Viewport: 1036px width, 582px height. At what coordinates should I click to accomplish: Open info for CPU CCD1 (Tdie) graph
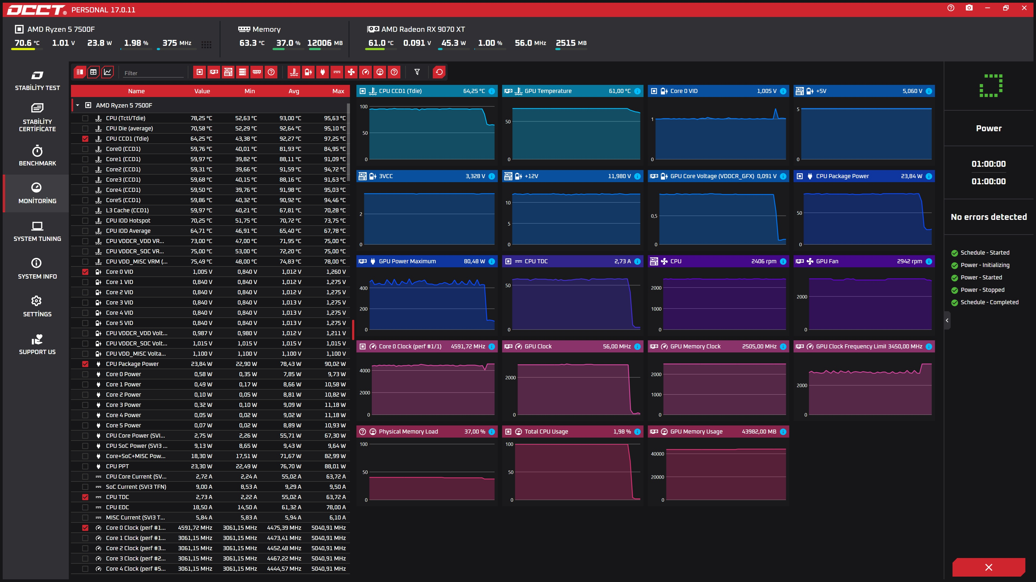point(492,91)
